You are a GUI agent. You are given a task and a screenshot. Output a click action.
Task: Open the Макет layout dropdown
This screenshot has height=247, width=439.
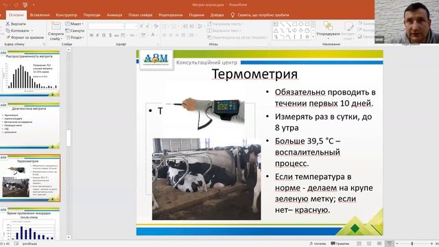coord(75,24)
